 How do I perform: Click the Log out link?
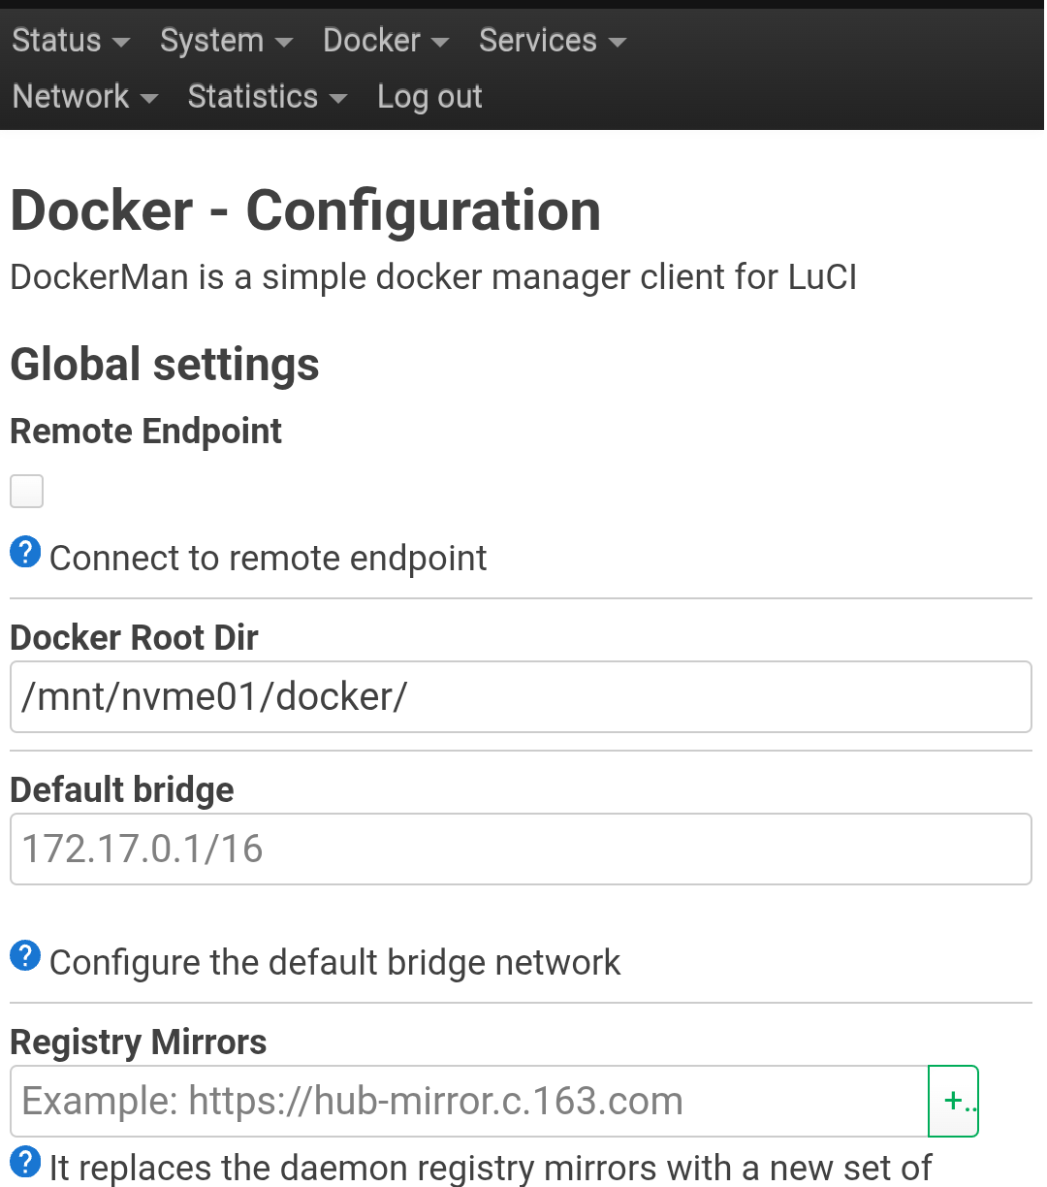[x=429, y=97]
